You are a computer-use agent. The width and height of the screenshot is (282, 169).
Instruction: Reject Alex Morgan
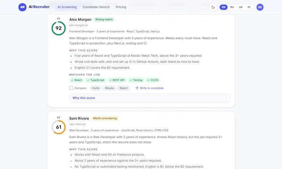124,88
